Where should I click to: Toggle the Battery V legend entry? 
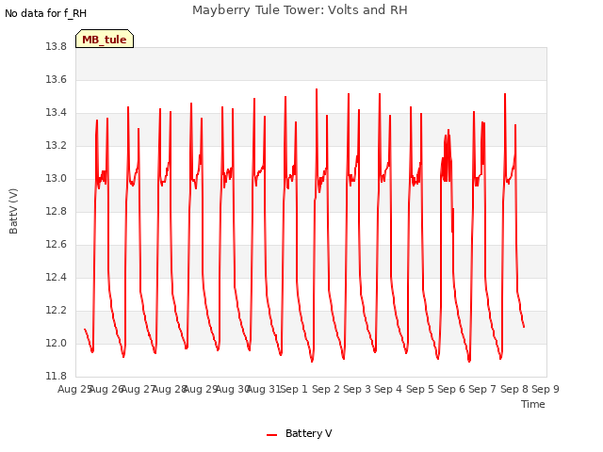[300, 433]
